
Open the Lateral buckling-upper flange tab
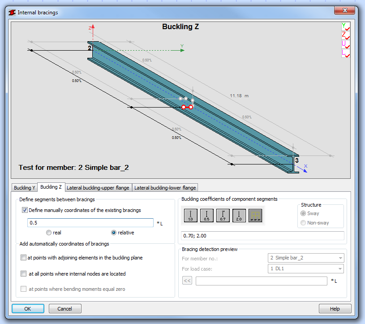(98, 187)
